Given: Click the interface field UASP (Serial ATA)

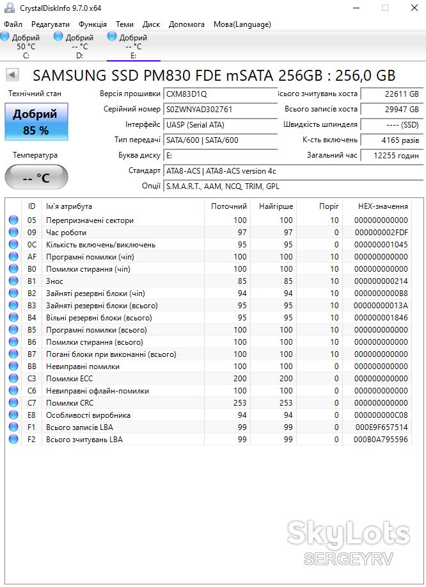Looking at the screenshot, I should [x=220, y=125].
